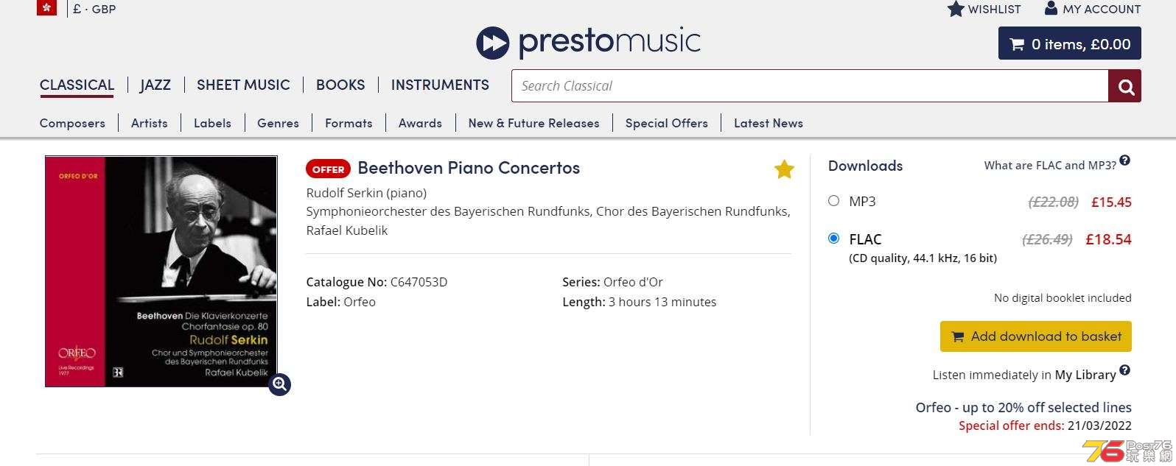Expand the Composers navigation menu
The height and width of the screenshot is (466, 1176).
click(72, 123)
